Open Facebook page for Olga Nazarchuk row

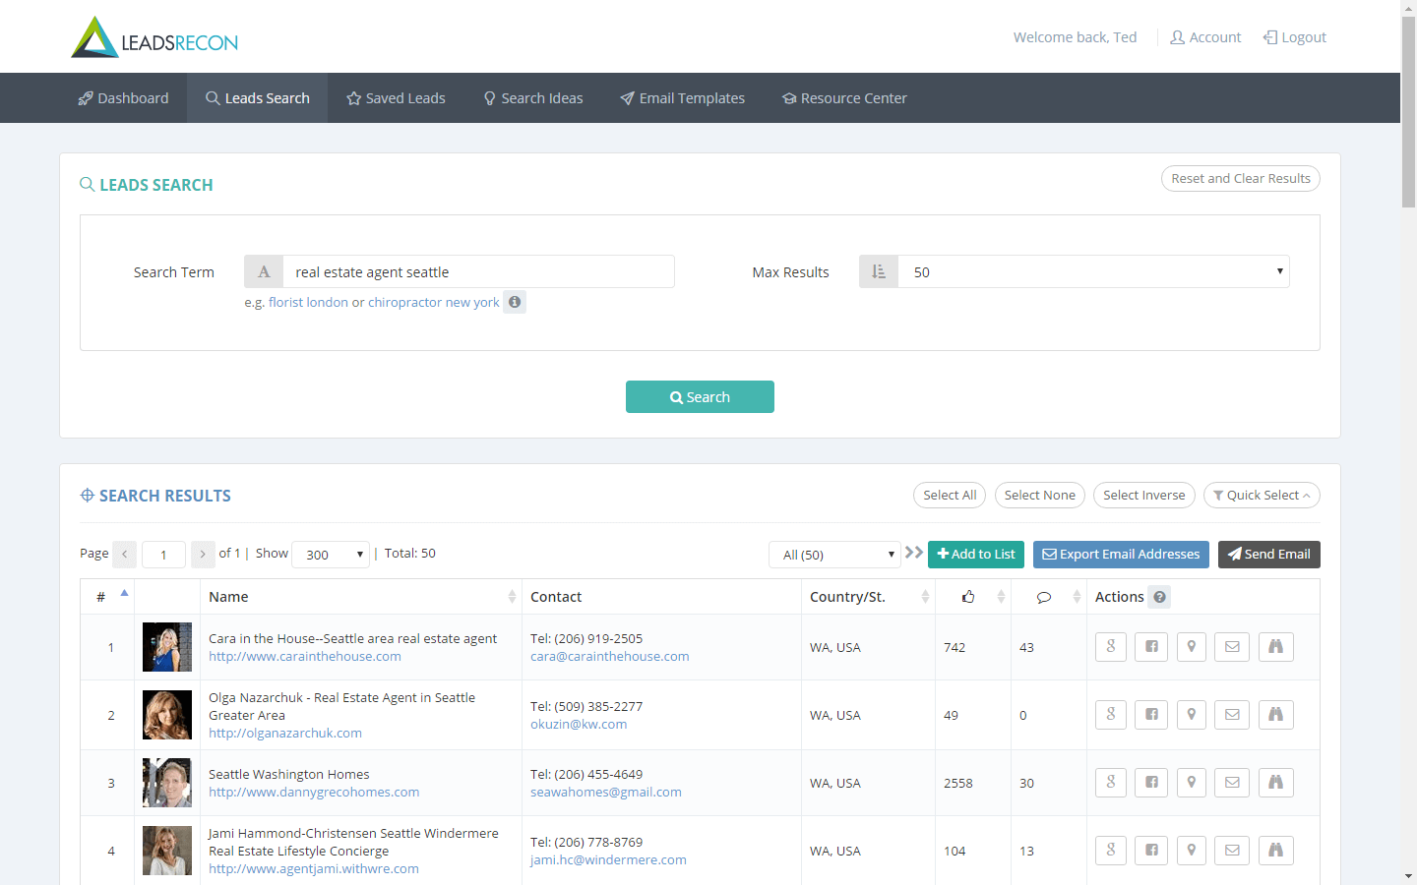click(1151, 715)
